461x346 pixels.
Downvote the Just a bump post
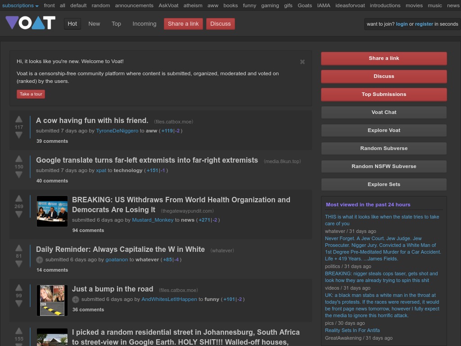[x=18, y=304]
